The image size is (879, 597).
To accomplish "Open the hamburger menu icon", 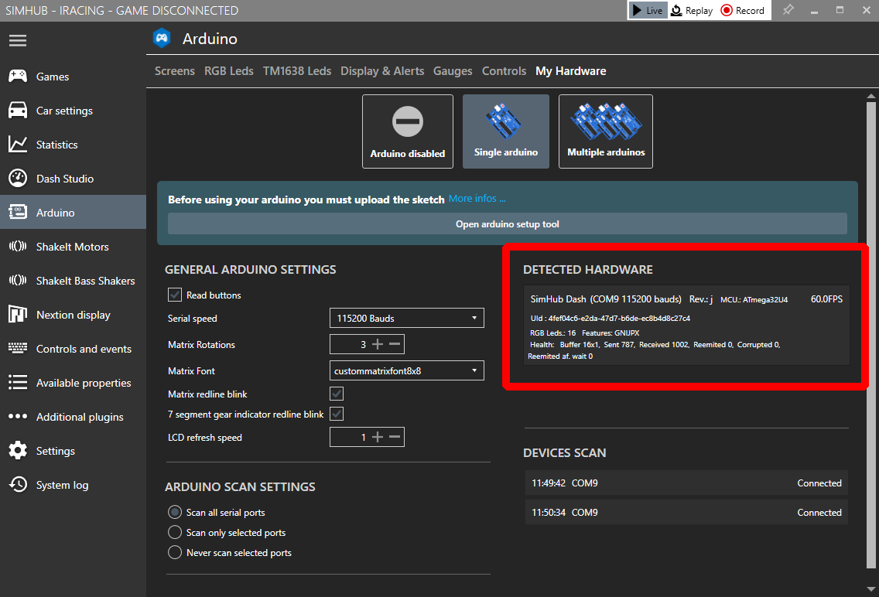I will (x=18, y=40).
